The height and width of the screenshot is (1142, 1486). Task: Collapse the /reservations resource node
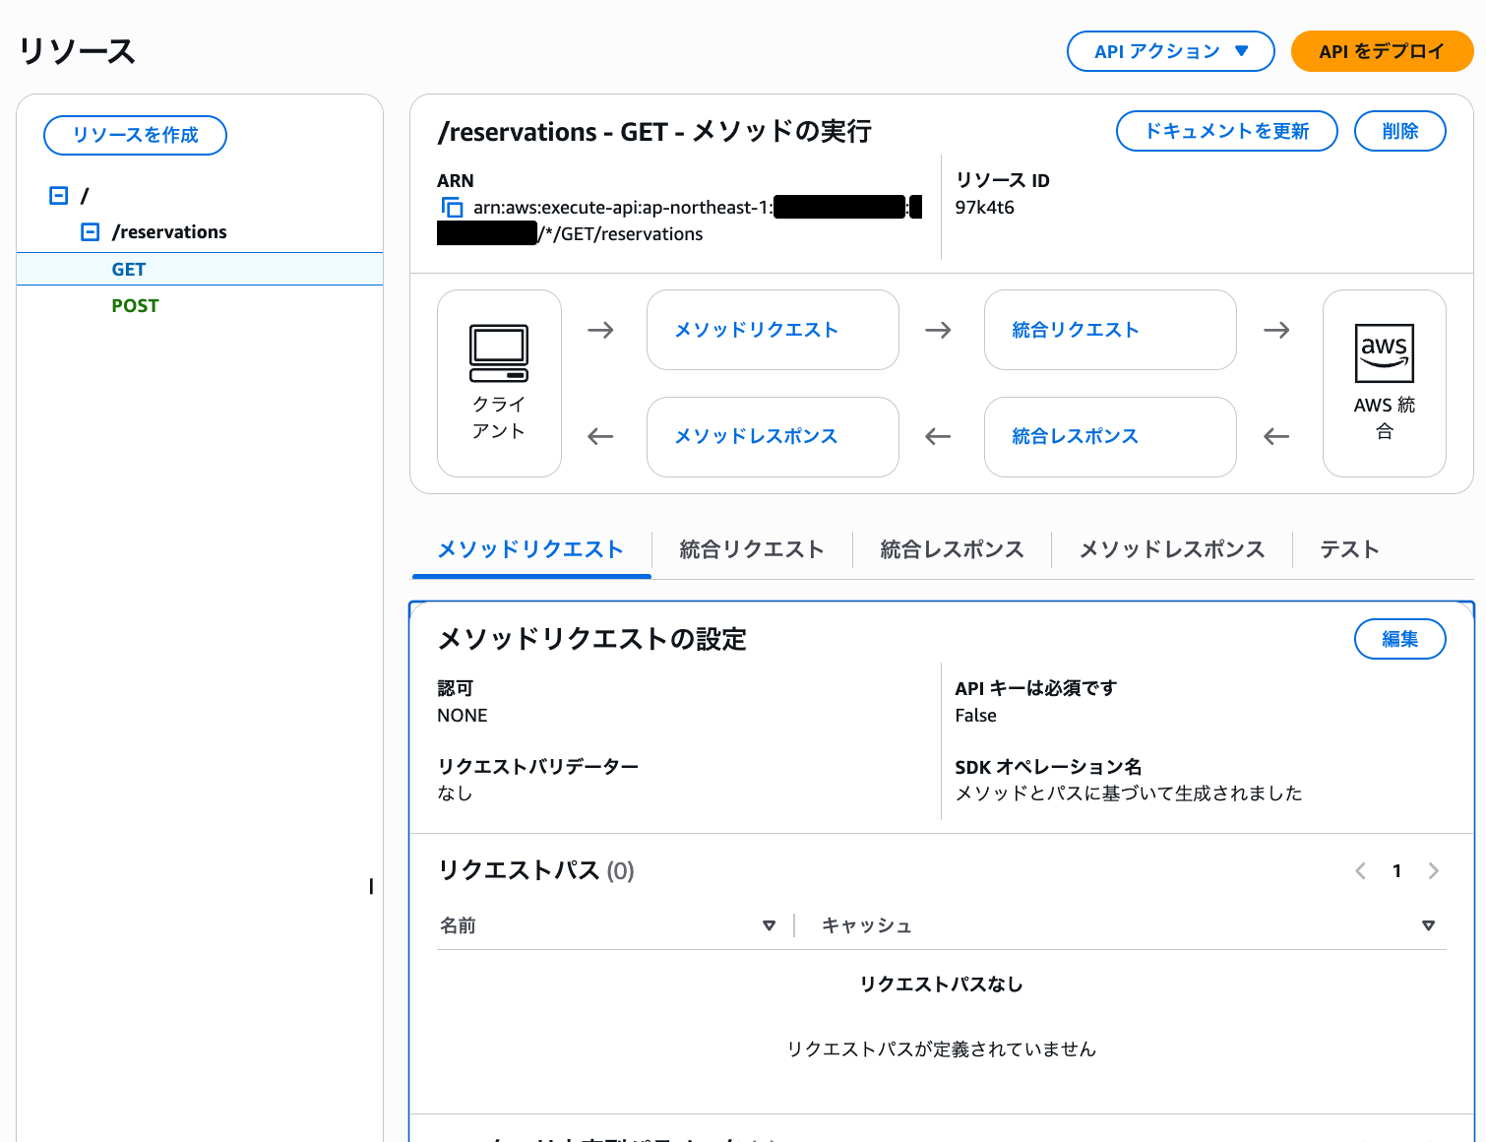pos(90,231)
